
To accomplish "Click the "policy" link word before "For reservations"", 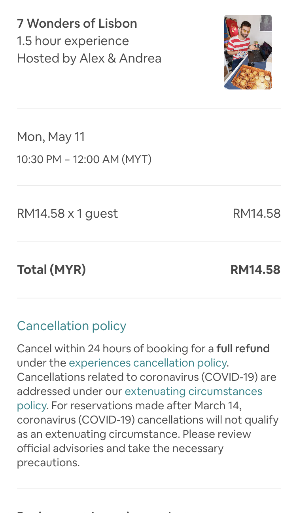I will (31, 406).
